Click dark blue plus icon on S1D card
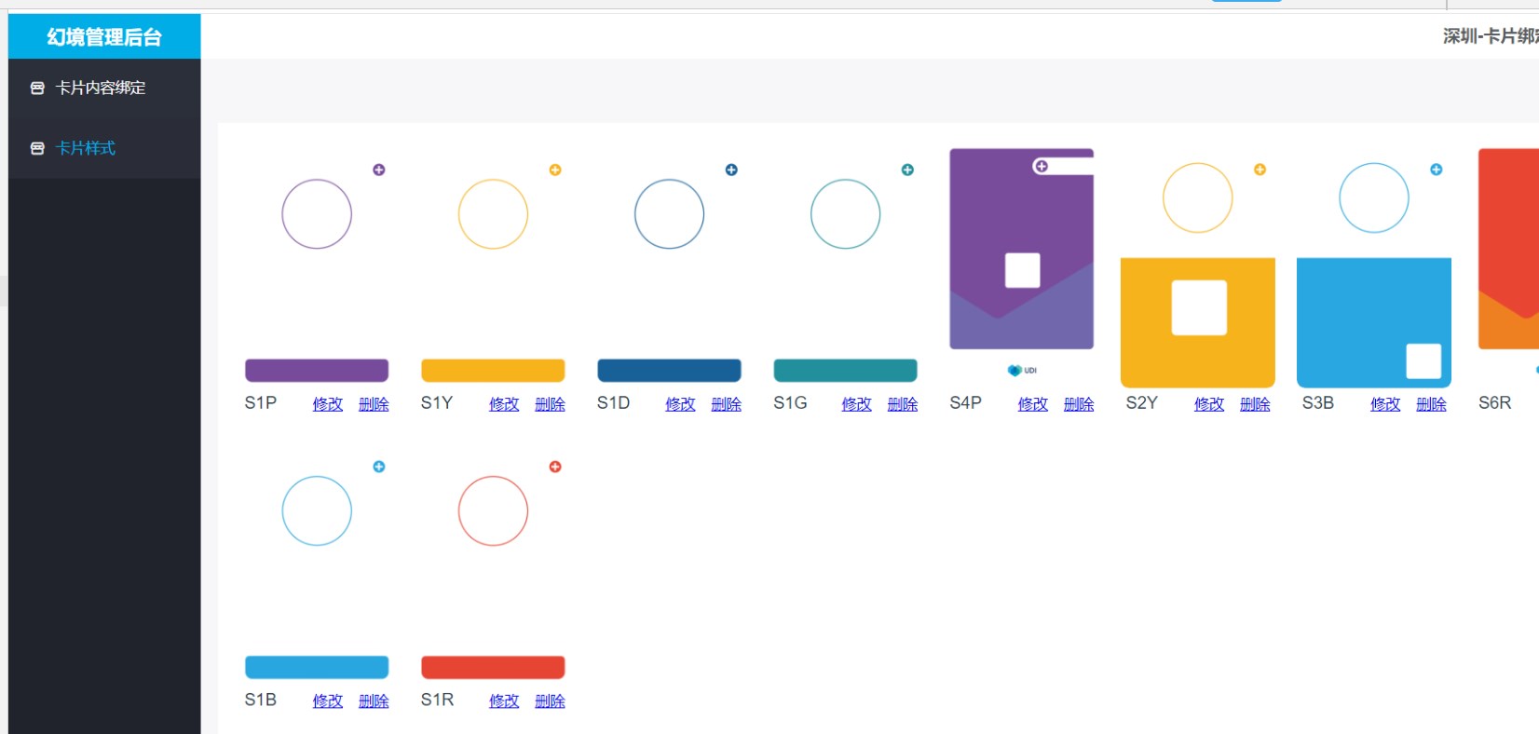1539x734 pixels. (731, 170)
